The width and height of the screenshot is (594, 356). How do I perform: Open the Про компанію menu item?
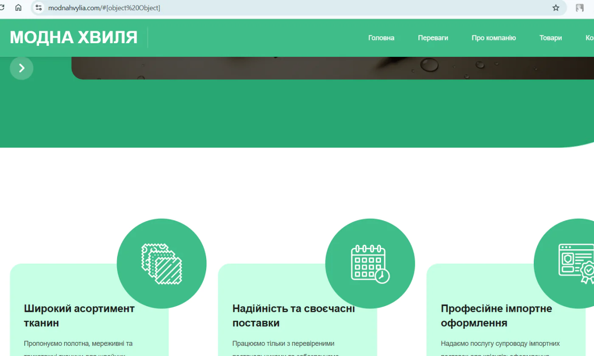point(493,38)
